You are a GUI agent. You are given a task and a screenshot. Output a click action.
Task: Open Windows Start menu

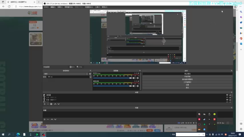pos(3,134)
